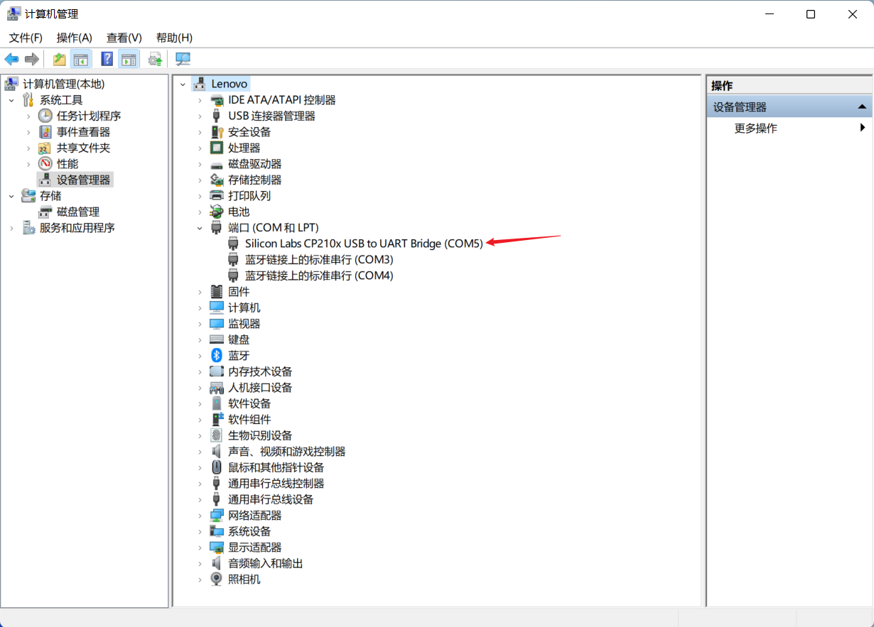Click the 共享文件夹 icon
This screenshot has width=874, height=627.
(45, 148)
